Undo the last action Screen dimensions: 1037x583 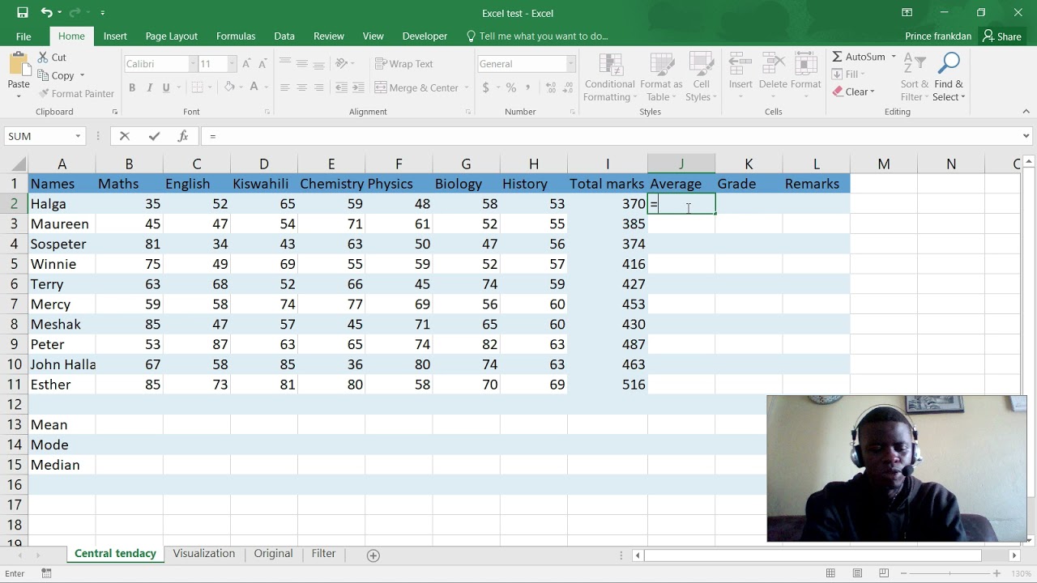click(47, 13)
